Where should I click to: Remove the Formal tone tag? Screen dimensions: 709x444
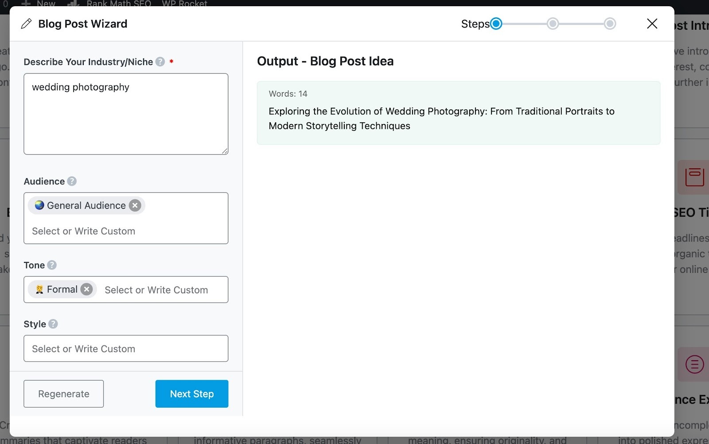(87, 289)
